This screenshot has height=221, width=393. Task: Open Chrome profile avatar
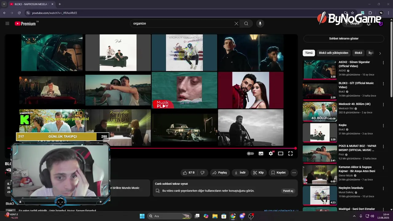[x=381, y=13]
